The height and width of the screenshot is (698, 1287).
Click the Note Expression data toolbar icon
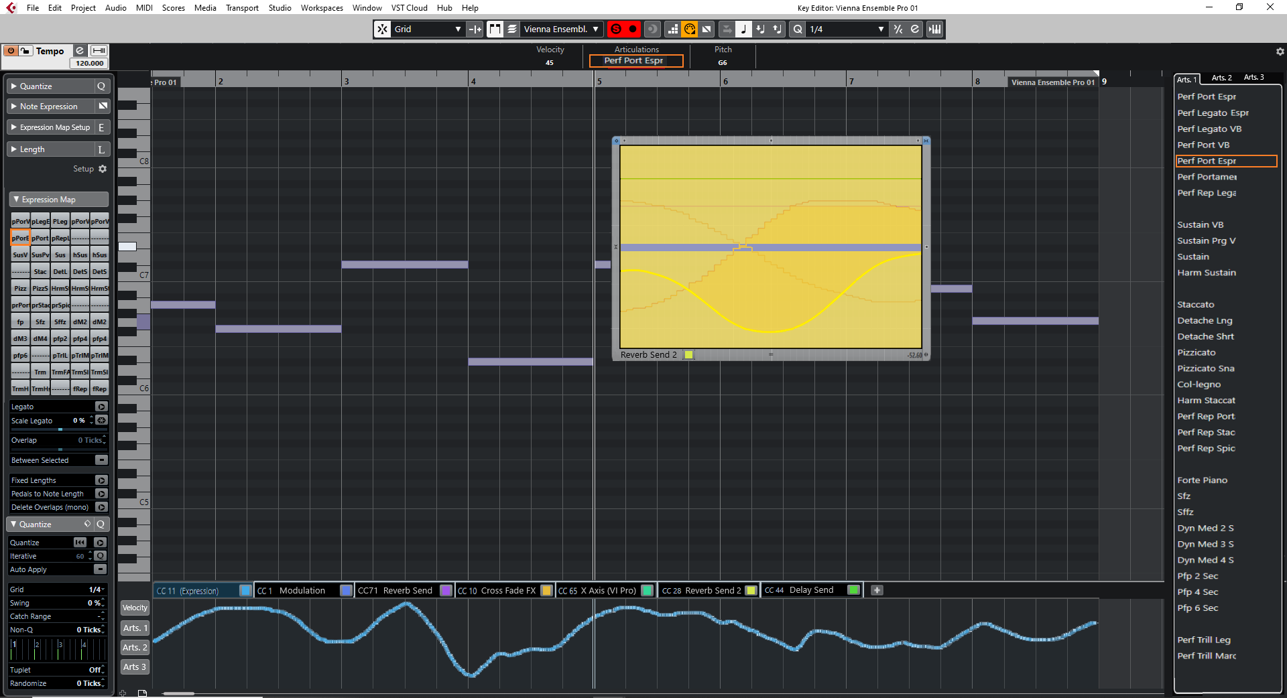coord(707,29)
